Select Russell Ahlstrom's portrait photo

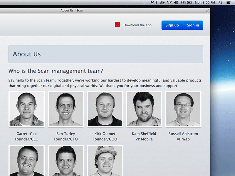[183, 109]
